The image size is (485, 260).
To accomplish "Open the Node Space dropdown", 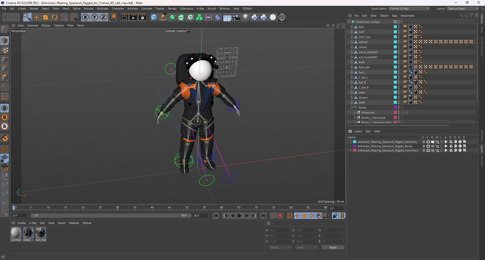I will tap(409, 9).
